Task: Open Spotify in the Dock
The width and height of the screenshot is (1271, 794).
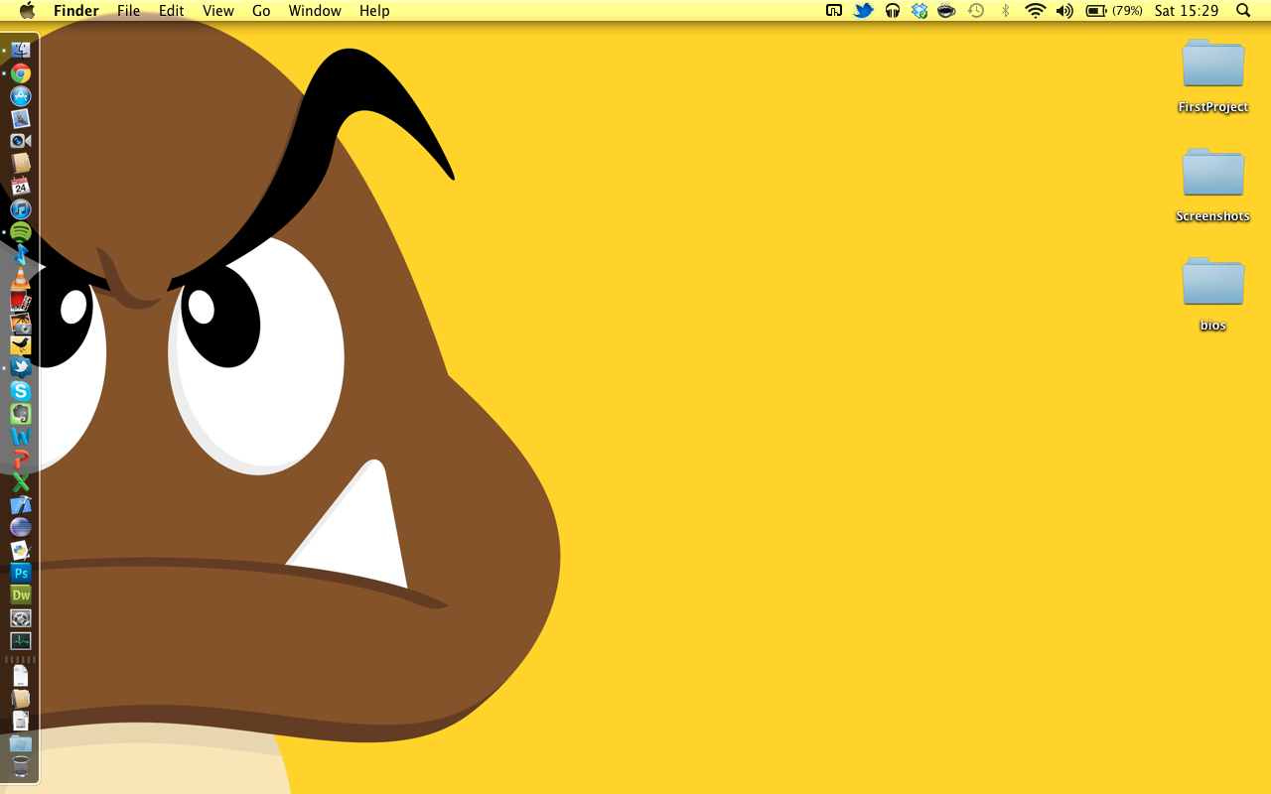Action: pyautogui.click(x=21, y=232)
